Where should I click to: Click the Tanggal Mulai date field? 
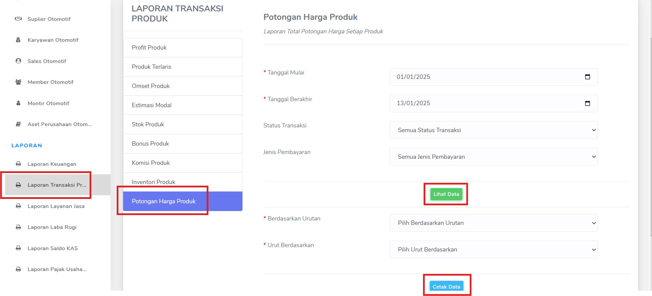[493, 77]
